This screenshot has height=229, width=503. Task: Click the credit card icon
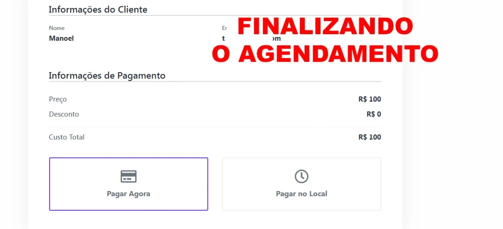tap(129, 177)
